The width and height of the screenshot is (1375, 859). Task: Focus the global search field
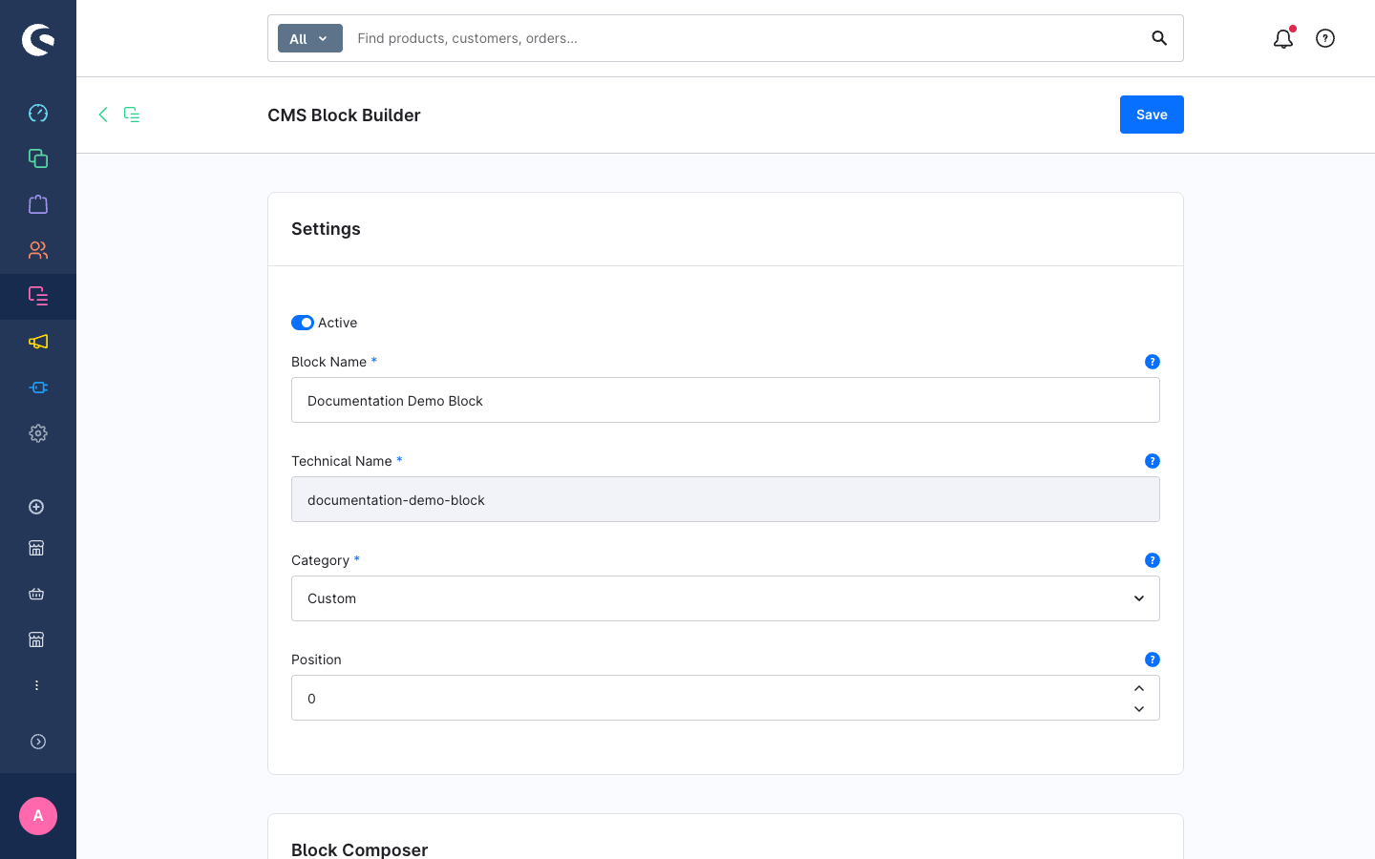(x=745, y=38)
